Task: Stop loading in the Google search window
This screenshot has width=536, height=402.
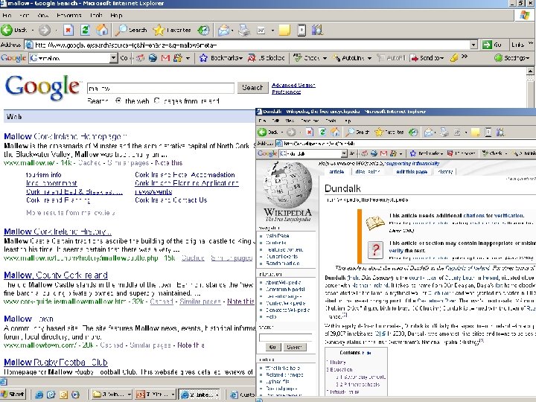Action: pos(68,30)
